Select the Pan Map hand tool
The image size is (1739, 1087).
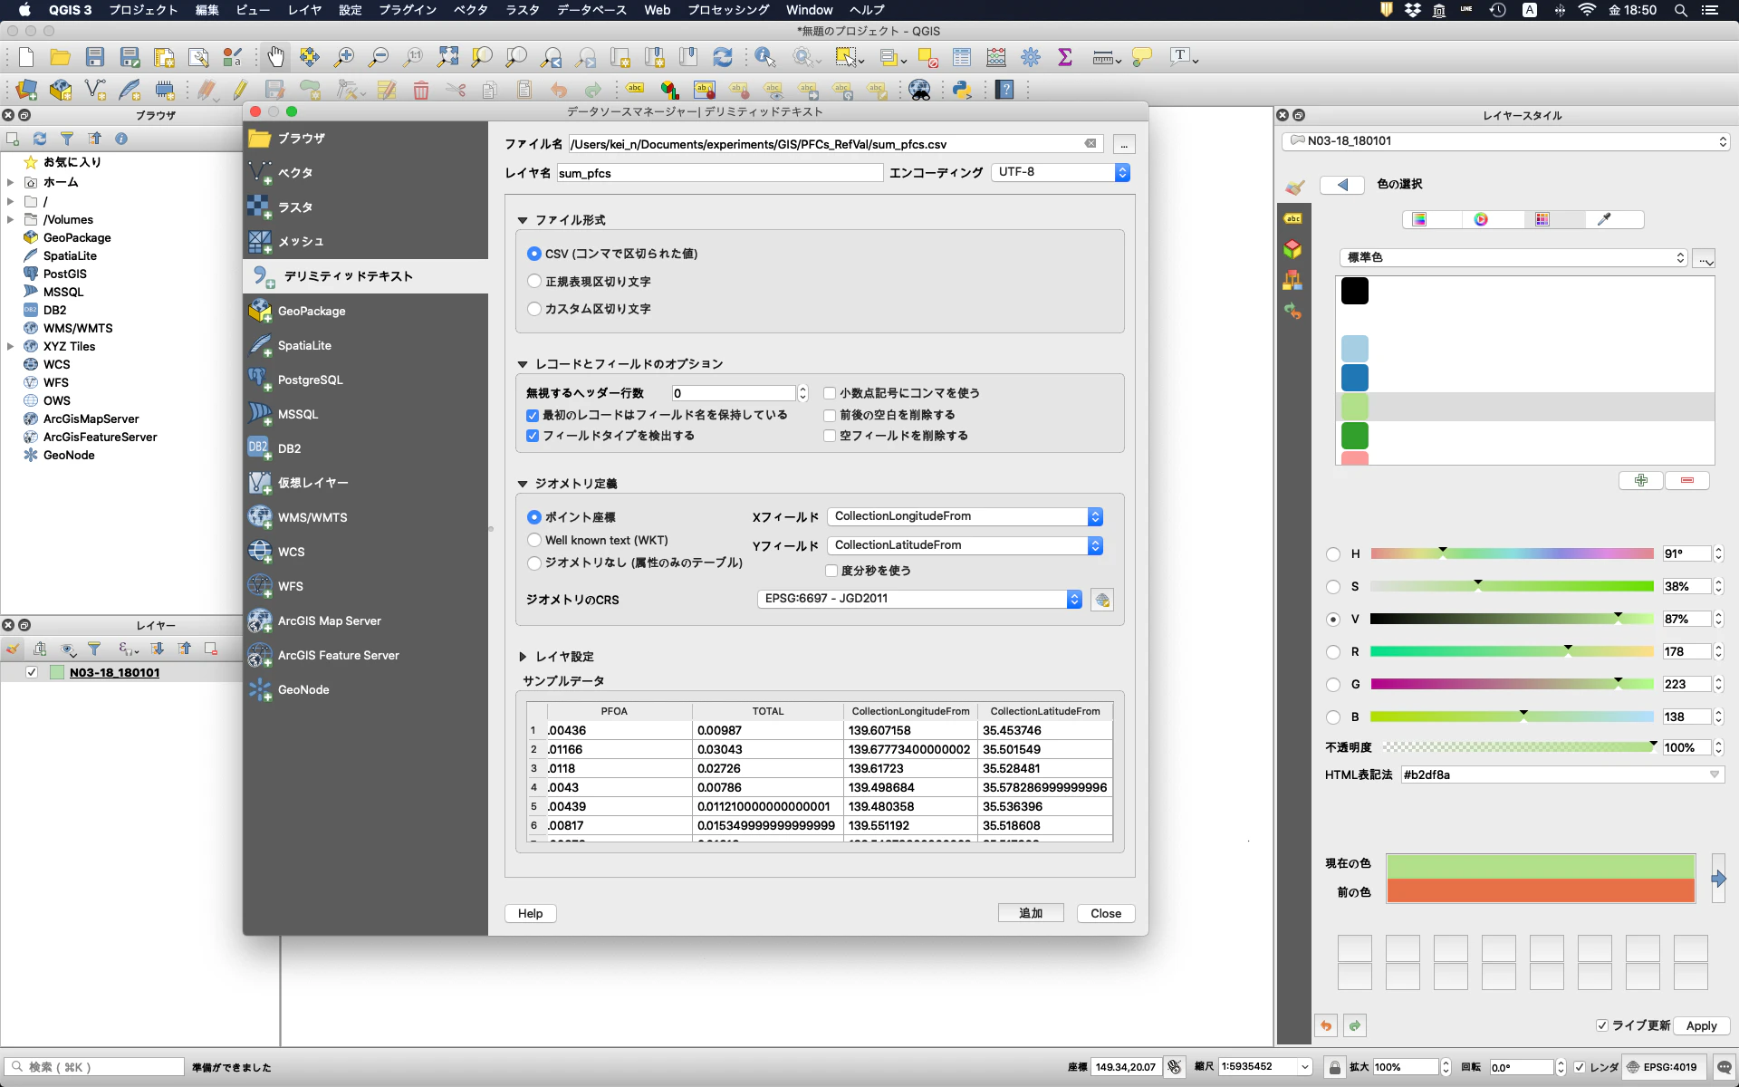click(x=275, y=57)
